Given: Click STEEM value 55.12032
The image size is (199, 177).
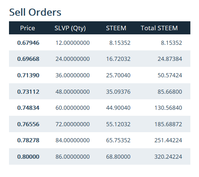Looking at the screenshot, I should click(x=118, y=124).
